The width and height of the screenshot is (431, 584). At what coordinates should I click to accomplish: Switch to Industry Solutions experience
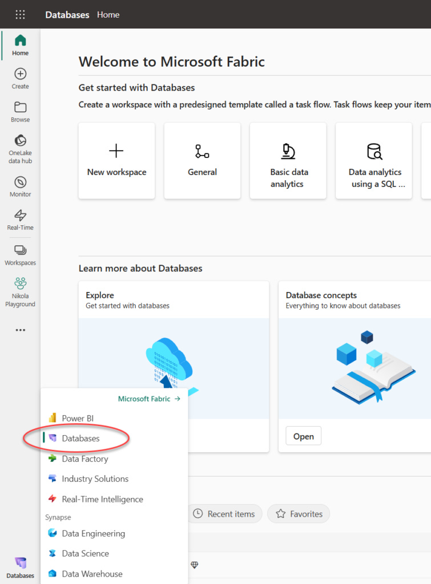(x=95, y=479)
